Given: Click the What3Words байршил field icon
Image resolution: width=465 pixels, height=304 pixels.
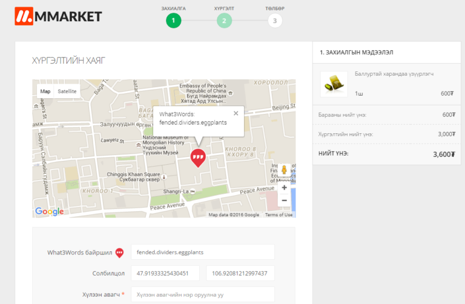Looking at the screenshot, I should 119,253.
